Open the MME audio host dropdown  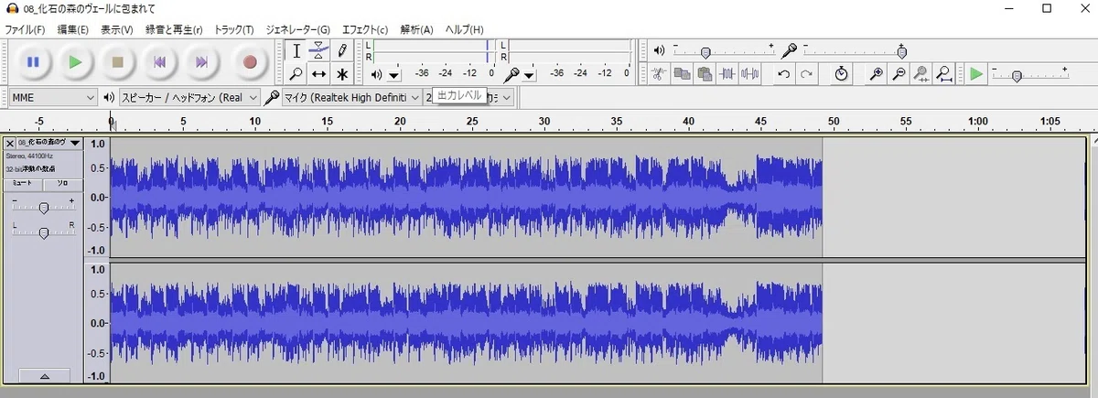pyautogui.click(x=53, y=97)
